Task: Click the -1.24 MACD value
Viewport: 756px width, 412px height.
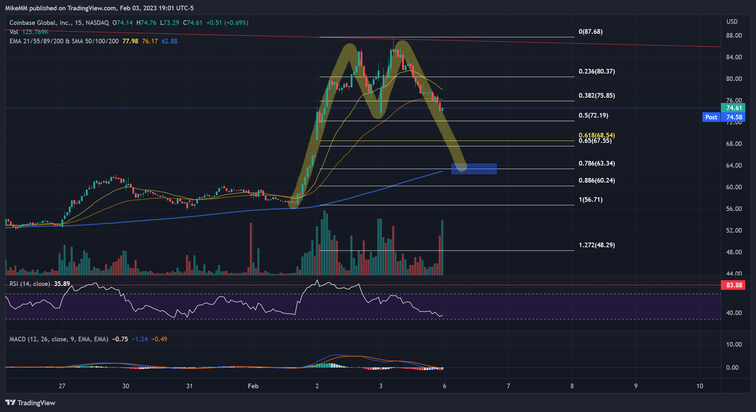Action: [x=139, y=339]
